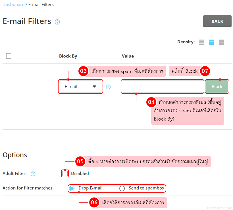This screenshot has height=210, width=233.
Task: Enable the Adult Filter checkbox
Action: (65, 173)
